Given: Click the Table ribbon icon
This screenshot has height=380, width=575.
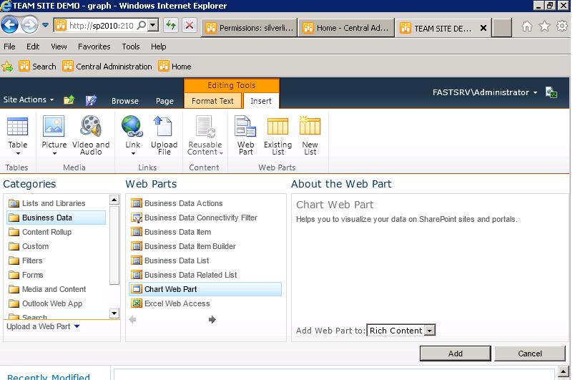Looking at the screenshot, I should click(18, 127).
